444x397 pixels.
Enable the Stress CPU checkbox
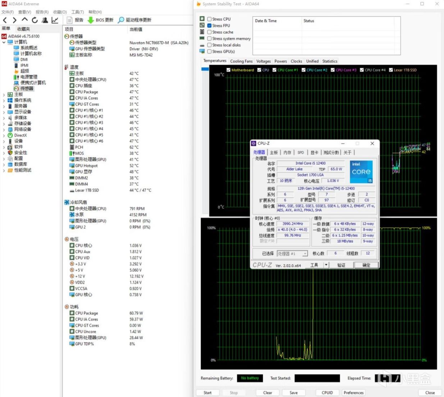click(x=209, y=19)
